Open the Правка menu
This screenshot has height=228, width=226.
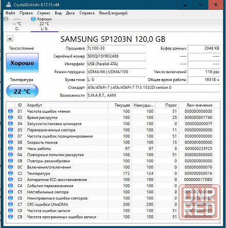point(26,13)
